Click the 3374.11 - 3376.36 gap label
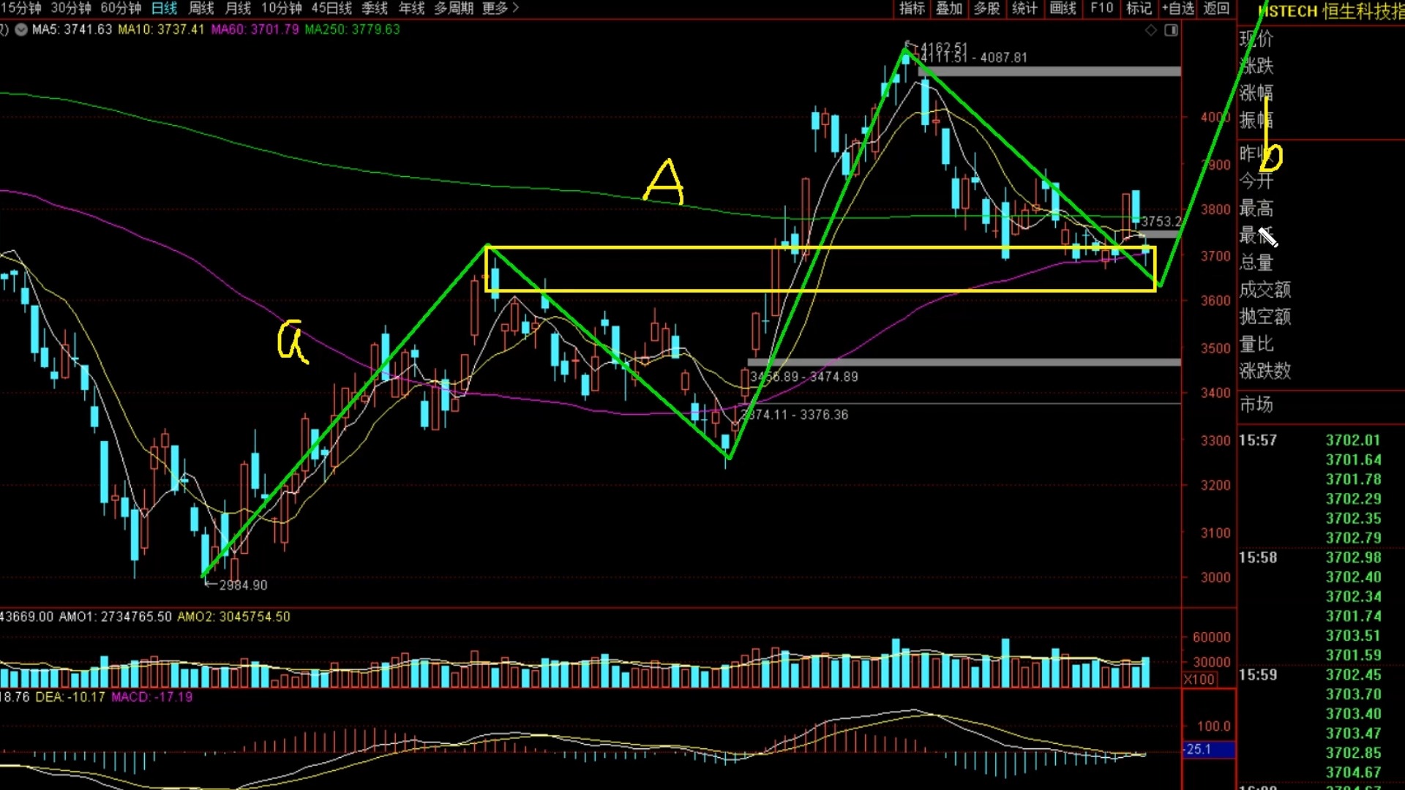Screen dimensions: 1405x790 795,415
